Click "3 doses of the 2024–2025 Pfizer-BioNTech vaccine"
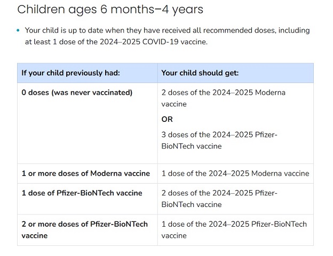The image size is (333, 256). point(219,140)
